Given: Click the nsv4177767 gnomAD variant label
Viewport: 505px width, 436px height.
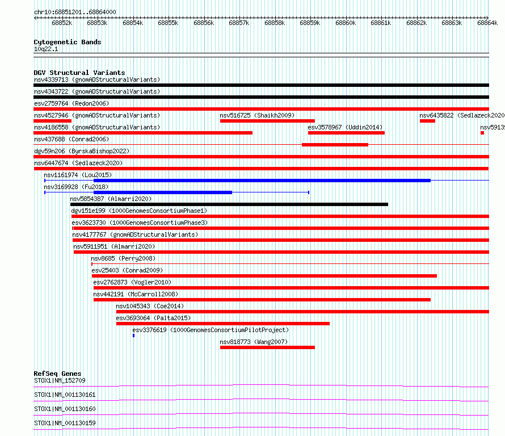Looking at the screenshot, I should point(135,234).
